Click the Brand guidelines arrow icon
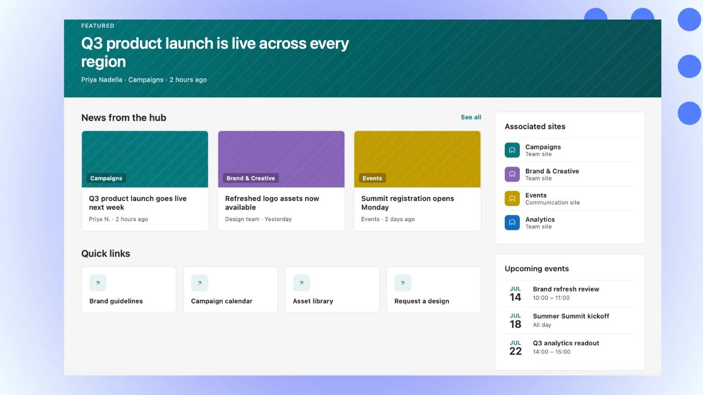The image size is (703, 395). tap(98, 283)
